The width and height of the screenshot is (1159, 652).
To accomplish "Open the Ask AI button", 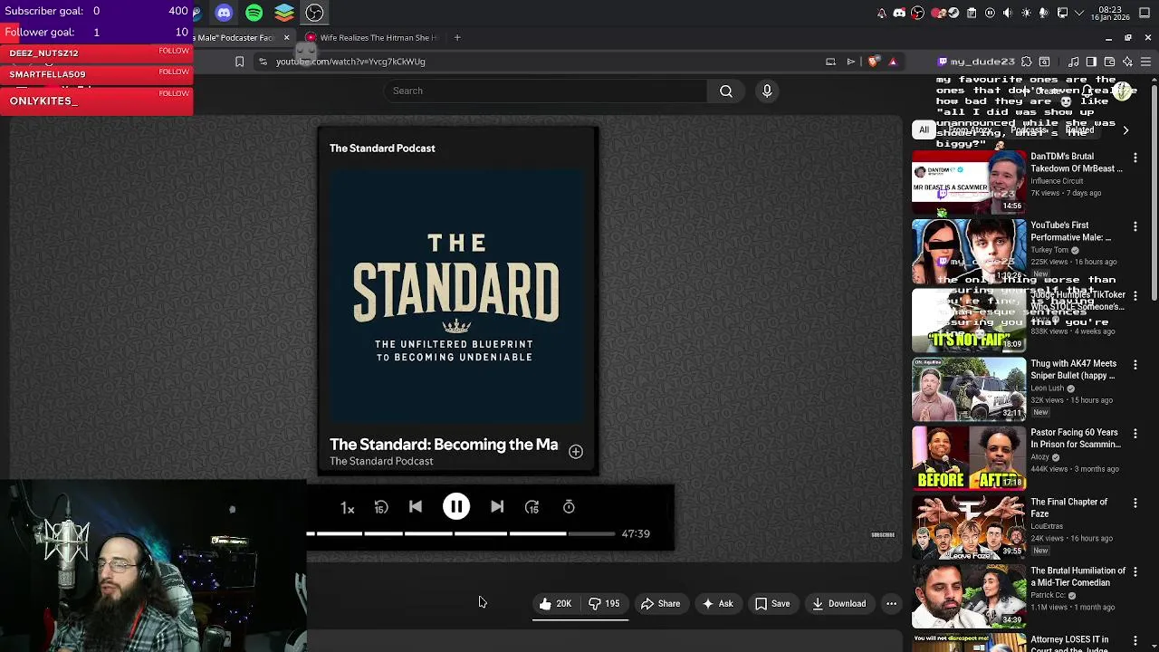I will coord(717,604).
